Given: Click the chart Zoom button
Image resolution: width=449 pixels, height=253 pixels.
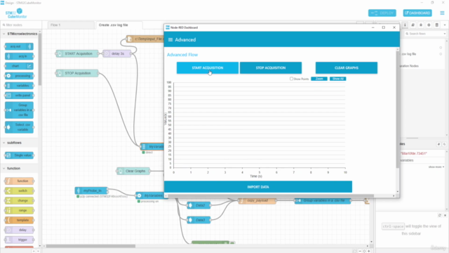Looking at the screenshot, I should (x=319, y=79).
